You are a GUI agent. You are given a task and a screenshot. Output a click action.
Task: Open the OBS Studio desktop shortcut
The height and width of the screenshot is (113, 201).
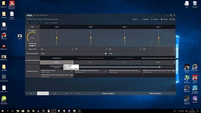[x=187, y=89]
